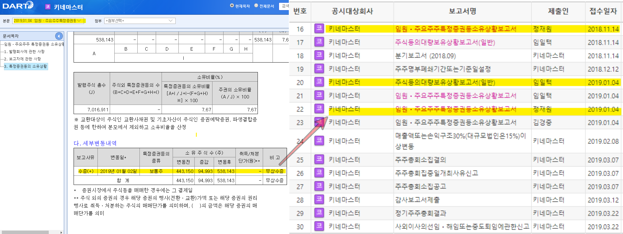Click 키네마스터 company name in row 29
The width and height of the screenshot is (623, 234).
(344, 213)
